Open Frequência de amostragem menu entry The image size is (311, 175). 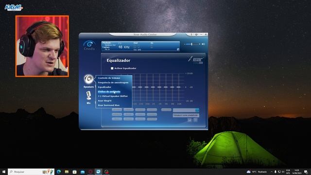tap(113, 83)
